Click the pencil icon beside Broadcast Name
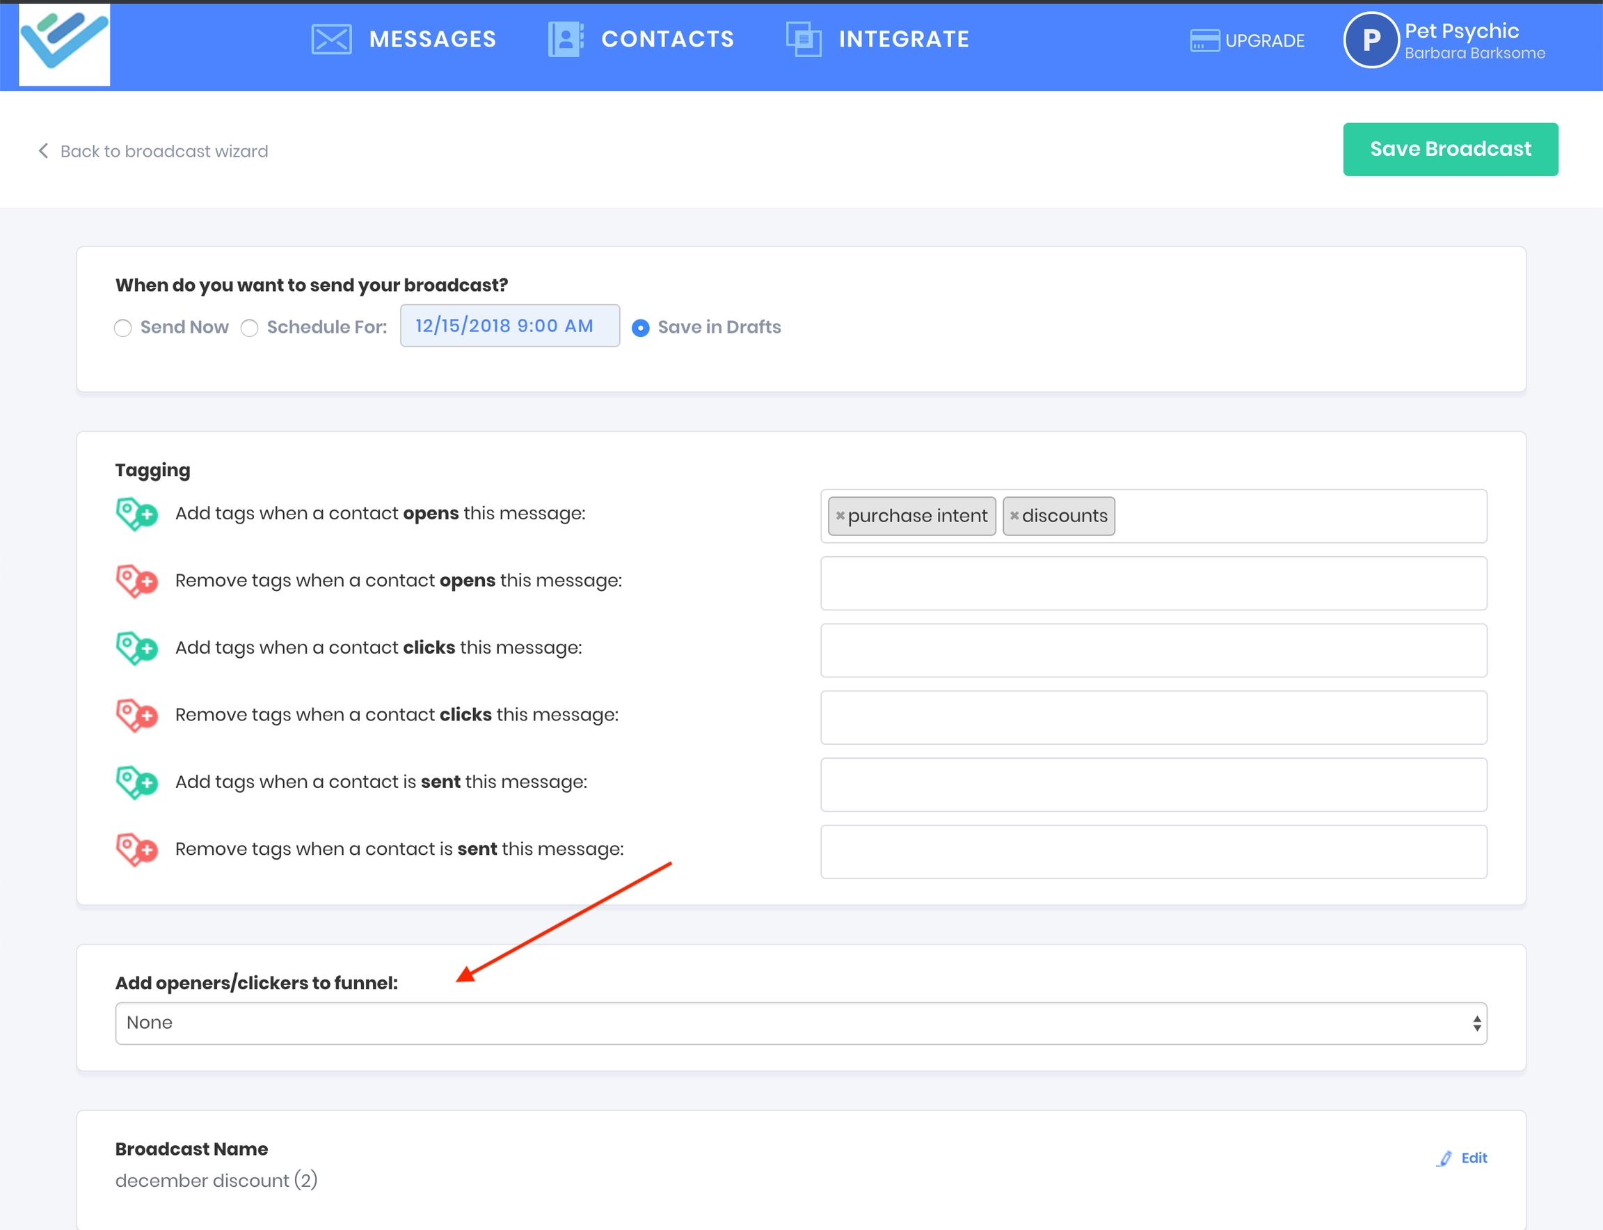Viewport: 1603px width, 1230px height. coord(1444,1158)
